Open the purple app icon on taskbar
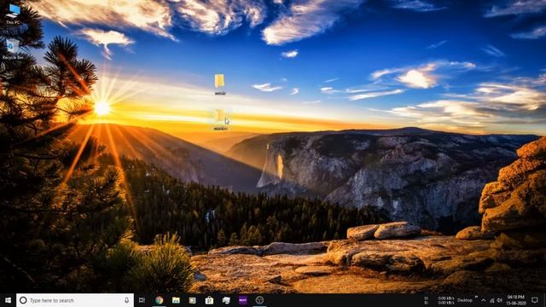 (242, 300)
